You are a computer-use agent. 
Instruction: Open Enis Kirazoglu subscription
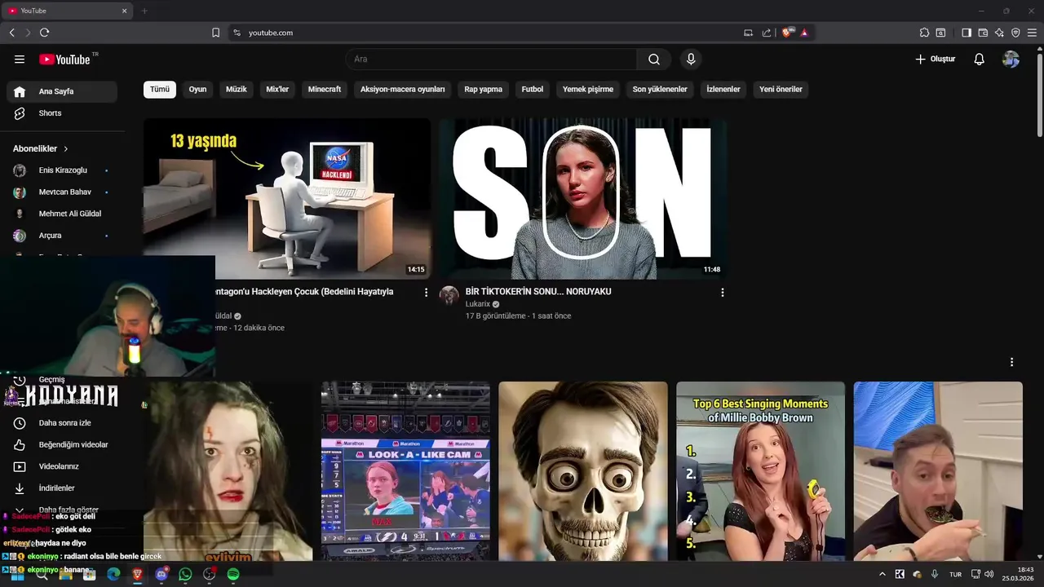[x=62, y=170]
